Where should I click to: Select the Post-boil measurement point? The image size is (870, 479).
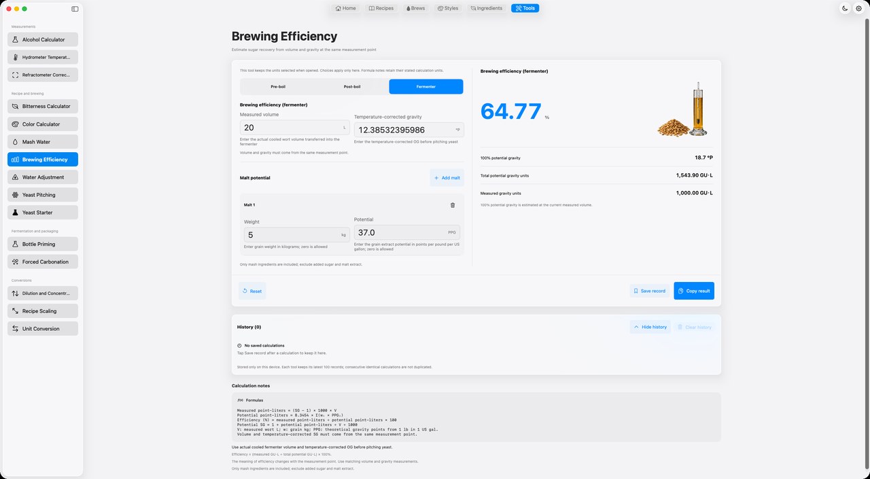click(x=352, y=86)
